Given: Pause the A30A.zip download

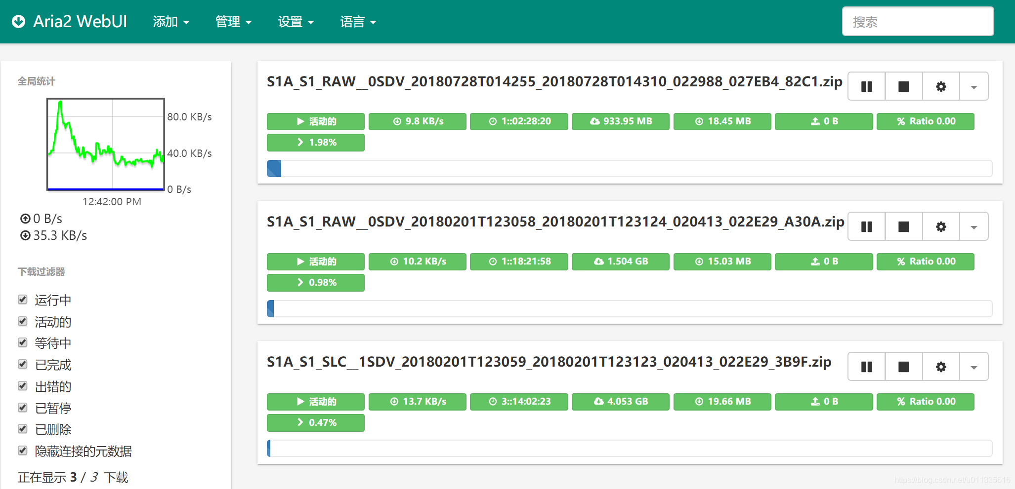Looking at the screenshot, I should (x=867, y=226).
